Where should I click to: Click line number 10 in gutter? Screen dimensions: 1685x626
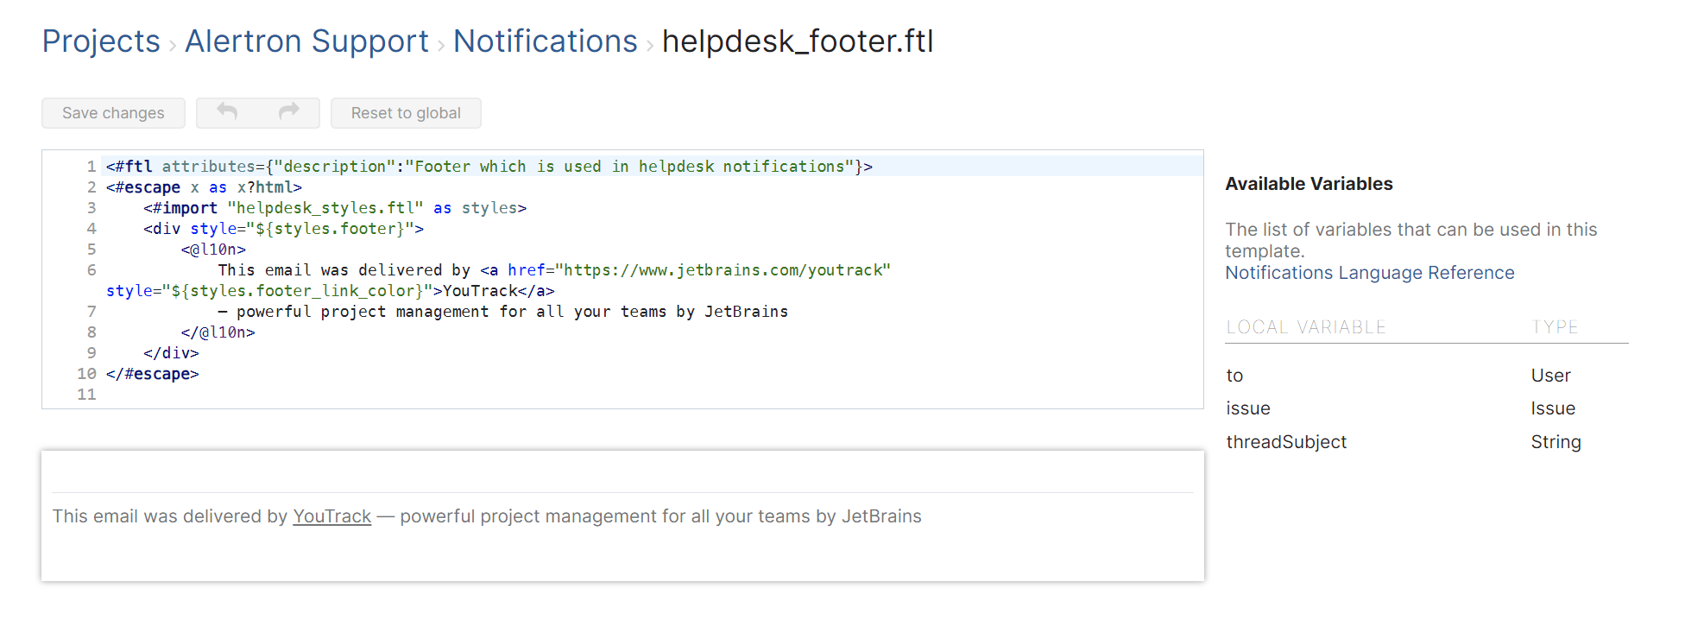point(86,374)
